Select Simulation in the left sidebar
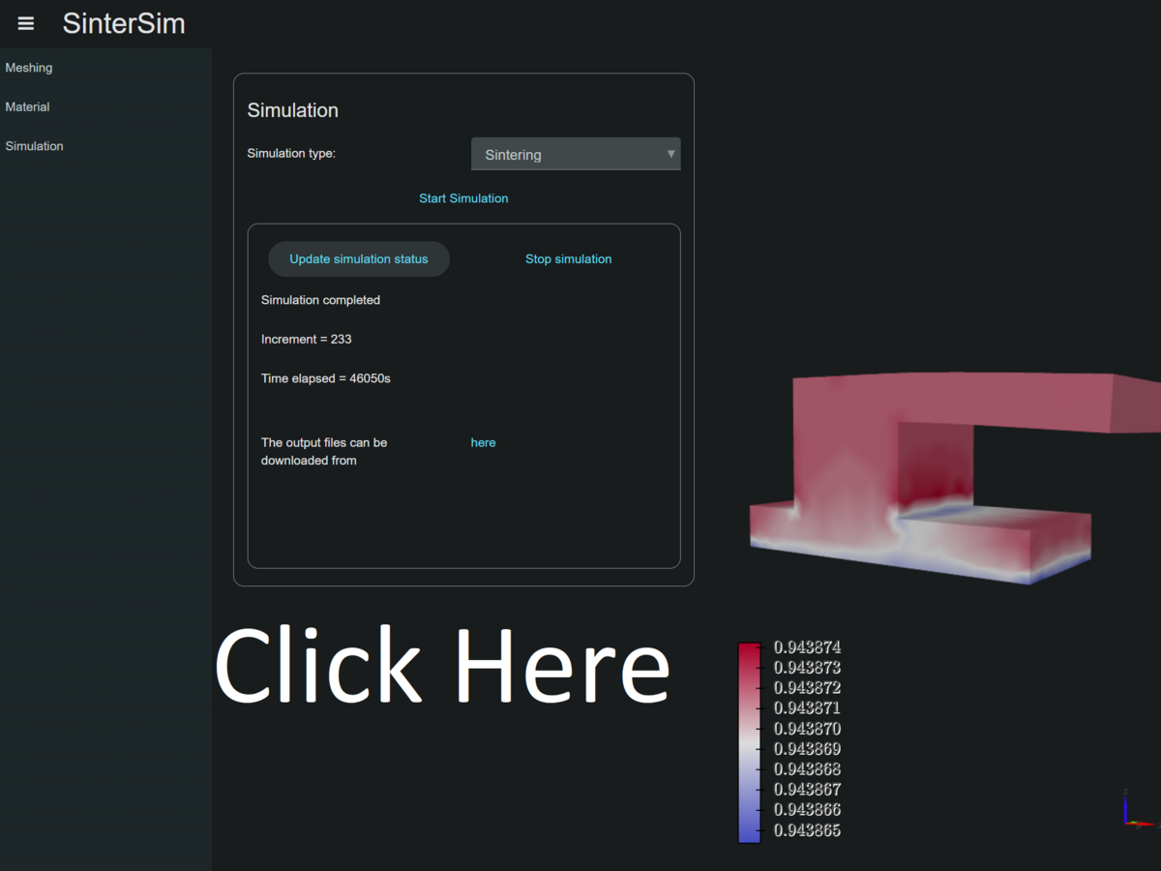 pyautogui.click(x=35, y=146)
